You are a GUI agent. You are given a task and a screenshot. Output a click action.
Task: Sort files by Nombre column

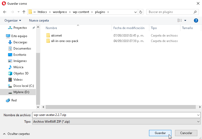[51, 28]
